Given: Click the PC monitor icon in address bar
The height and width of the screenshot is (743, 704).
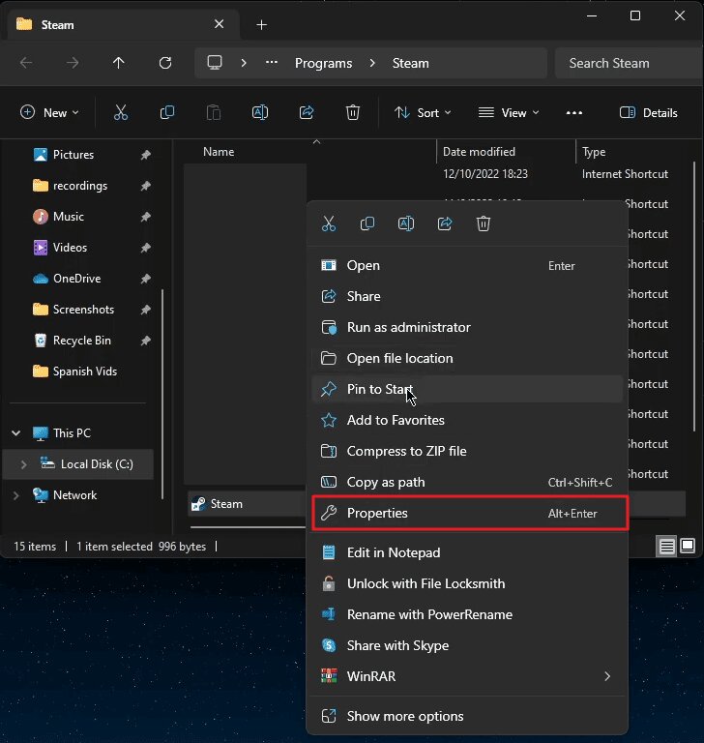Looking at the screenshot, I should coord(215,63).
